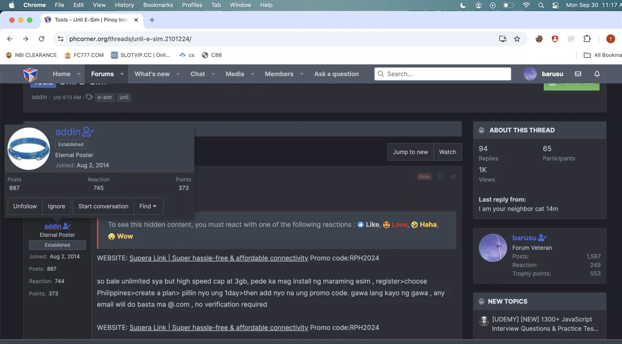Click the cookie extension icon
This screenshot has width=622, height=344.
pyautogui.click(x=539, y=39)
